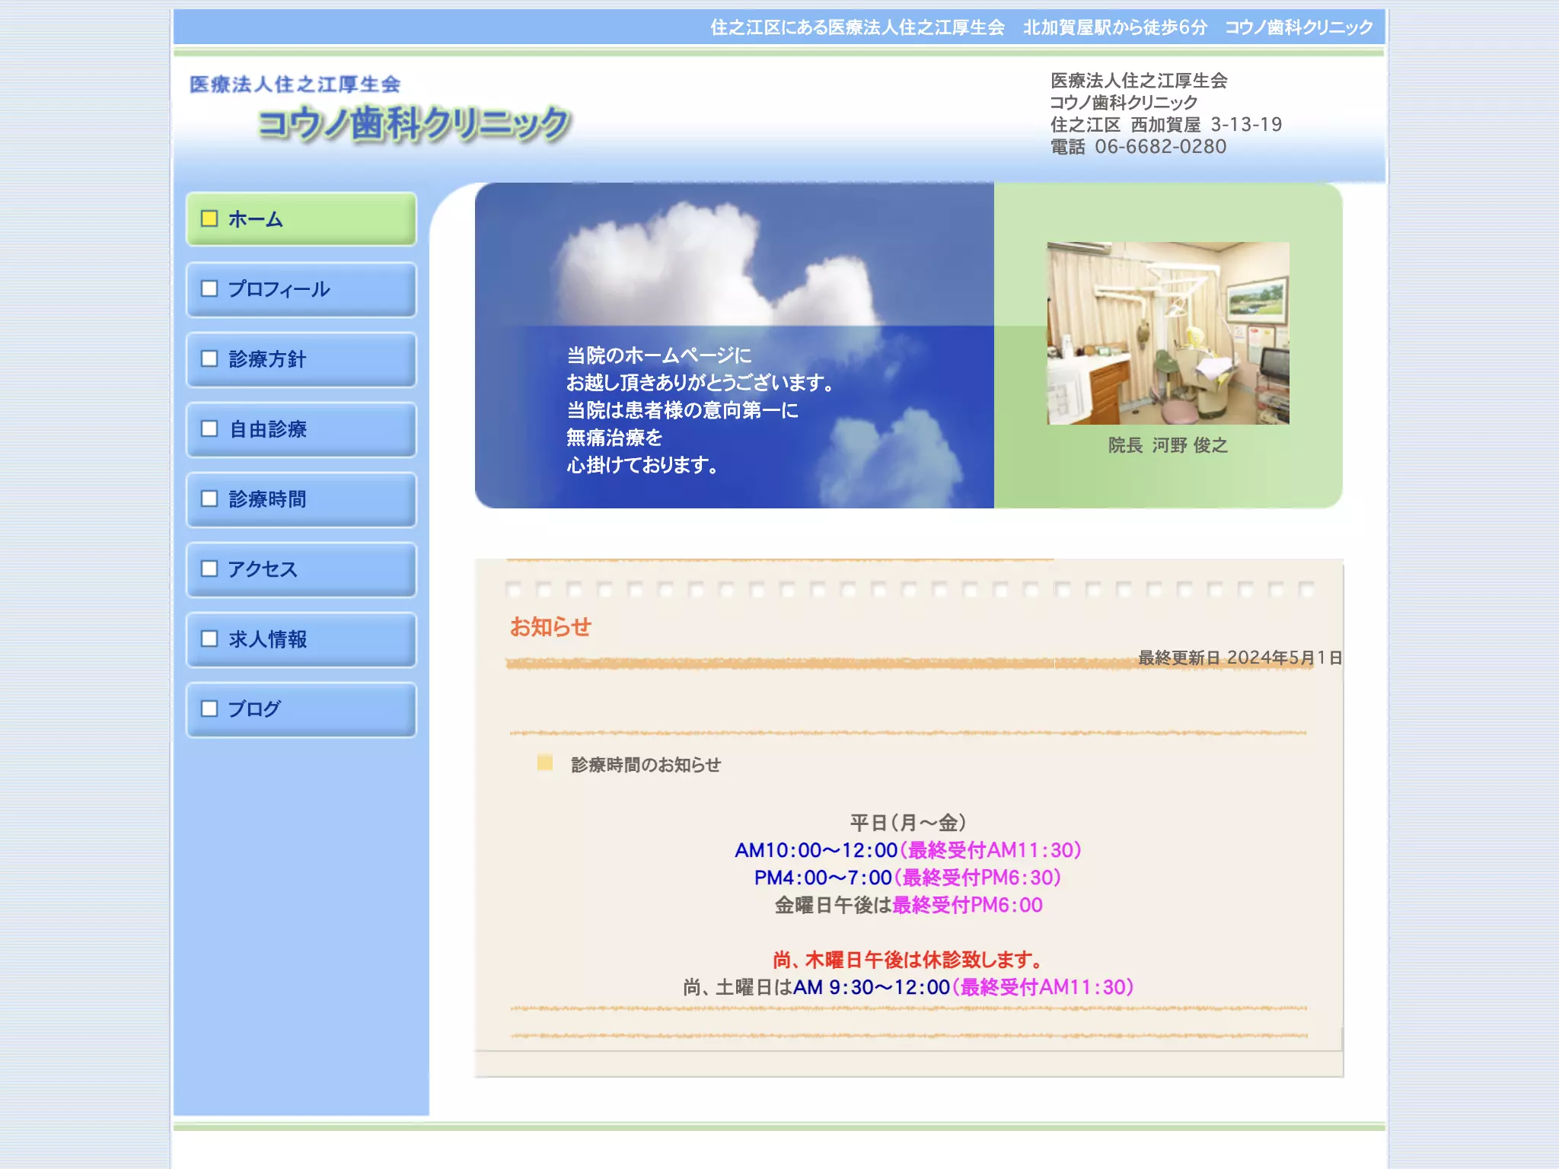
Task: Open the ホーム menu item
Action: [301, 219]
